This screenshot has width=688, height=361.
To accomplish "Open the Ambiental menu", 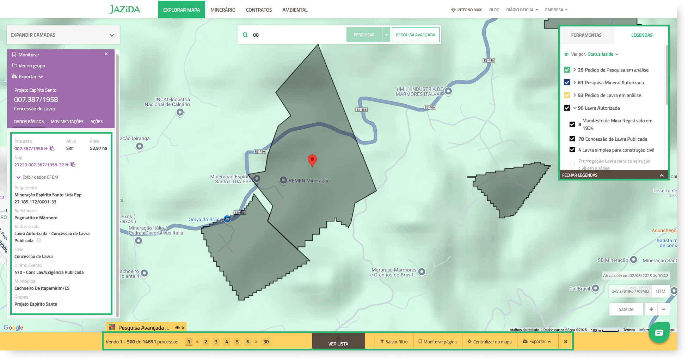I will [295, 10].
